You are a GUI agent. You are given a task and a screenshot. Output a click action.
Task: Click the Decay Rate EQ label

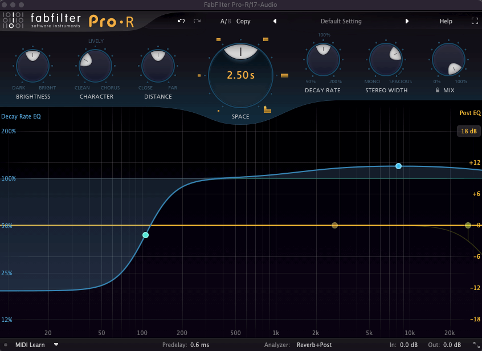21,116
